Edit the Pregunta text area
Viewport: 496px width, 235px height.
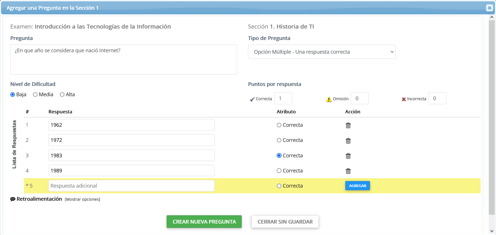pyautogui.click(x=123, y=59)
